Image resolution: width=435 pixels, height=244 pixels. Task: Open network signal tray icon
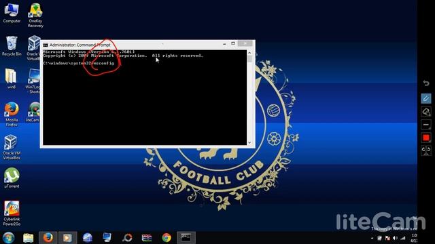(403, 238)
